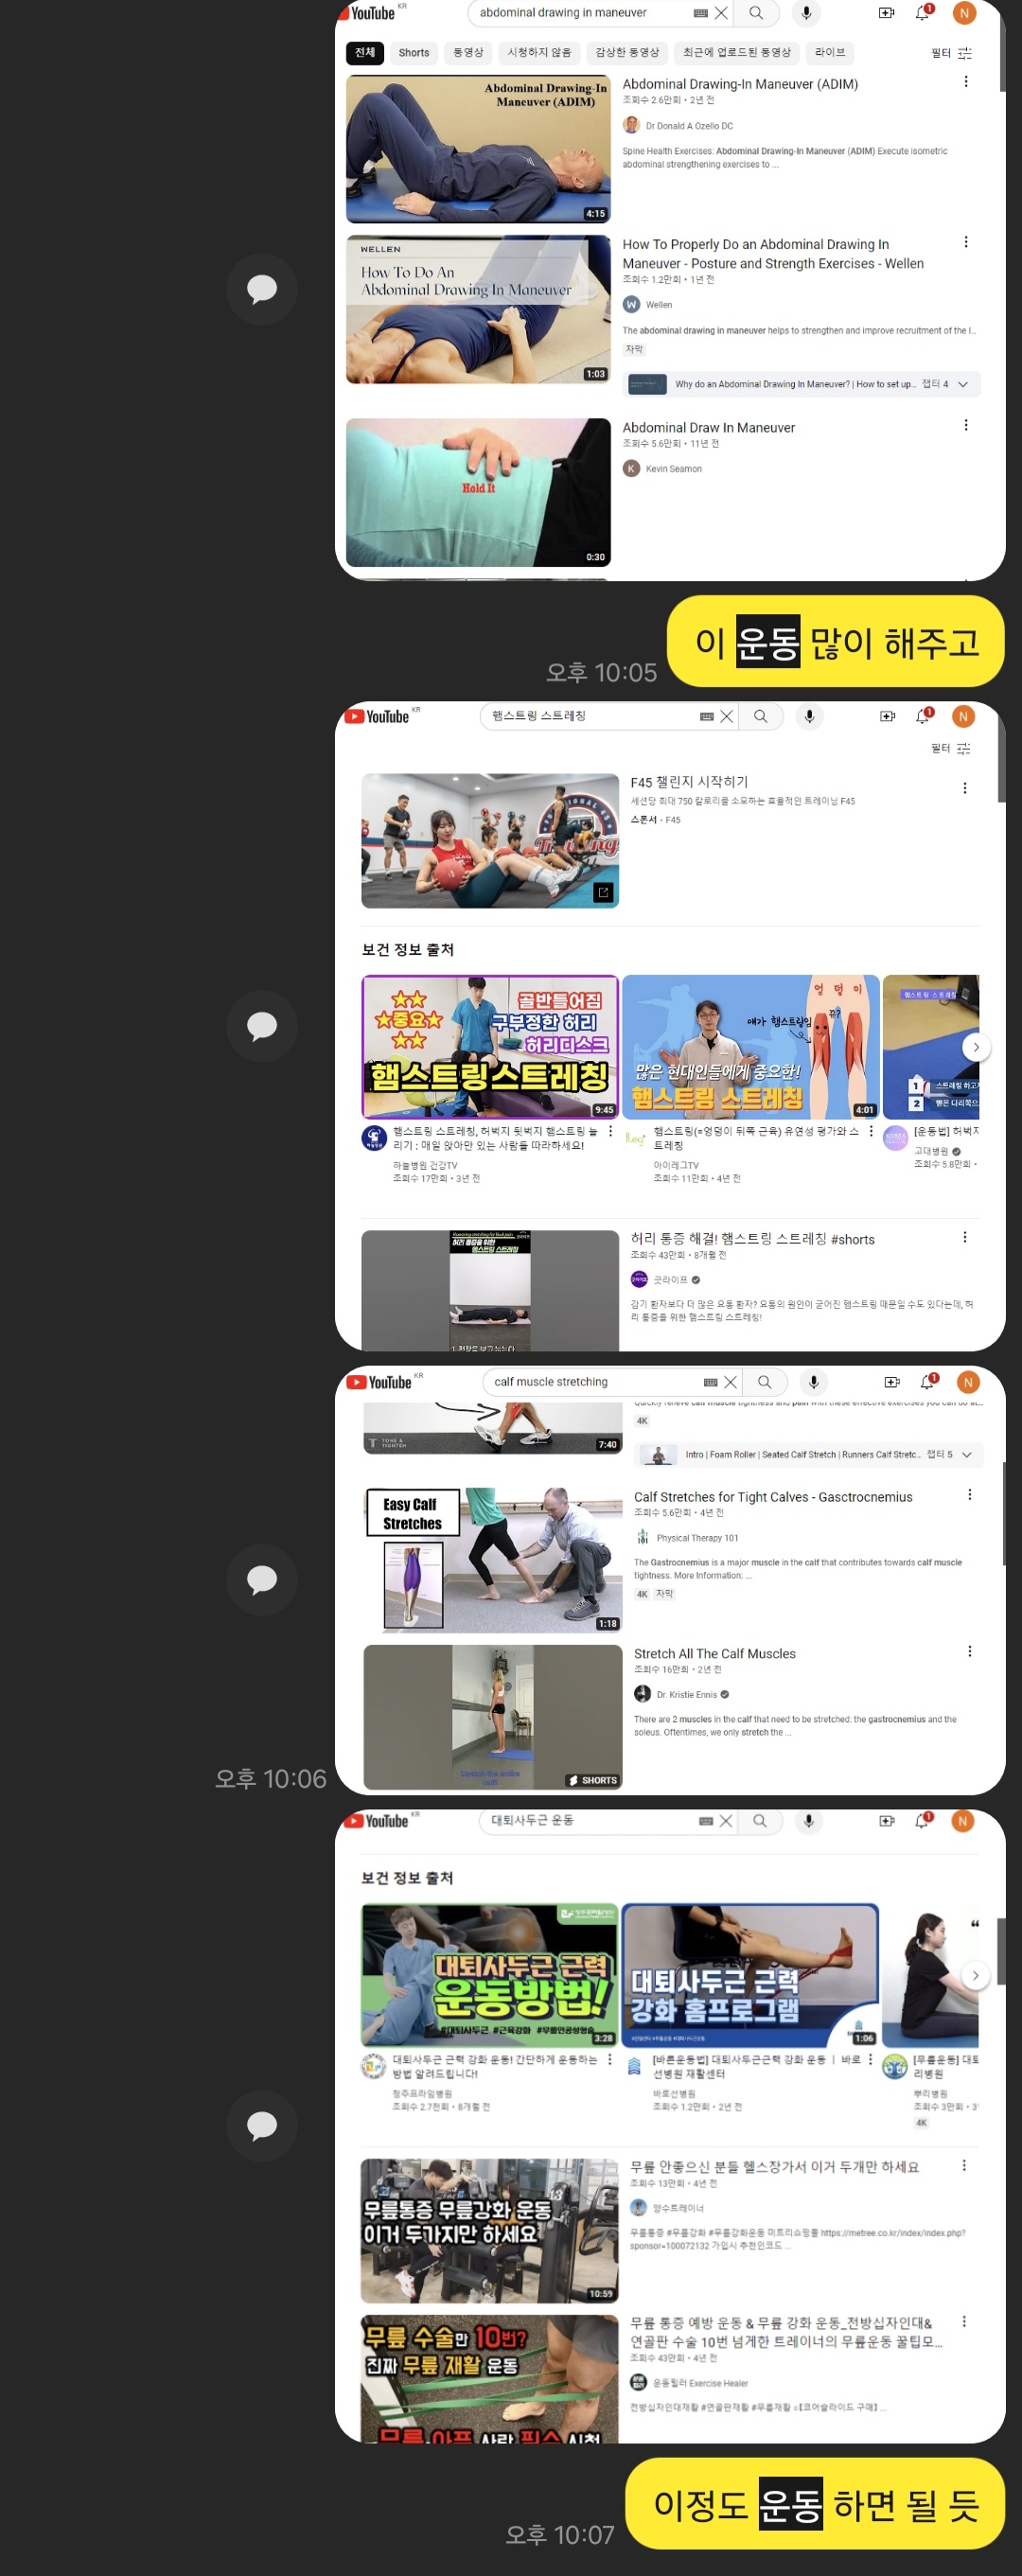1022x2576 pixels.
Task: Open the N avatar in calf muscle stretching screenshot
Action: [968, 1382]
